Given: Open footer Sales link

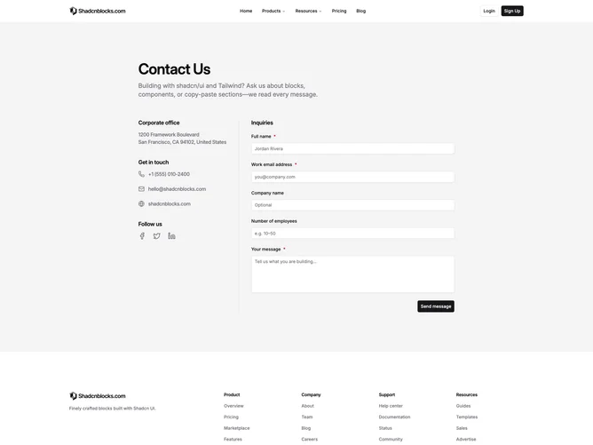Looking at the screenshot, I should [462, 428].
